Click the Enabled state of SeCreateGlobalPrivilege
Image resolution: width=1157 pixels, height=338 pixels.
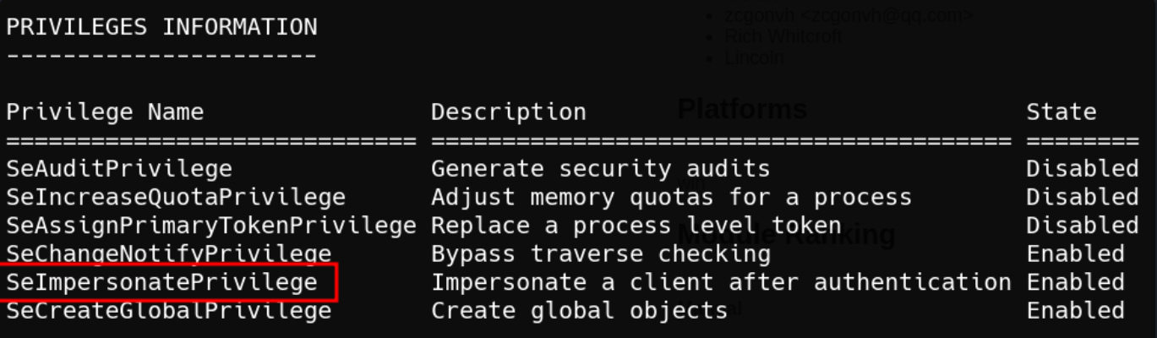pyautogui.click(x=1075, y=311)
